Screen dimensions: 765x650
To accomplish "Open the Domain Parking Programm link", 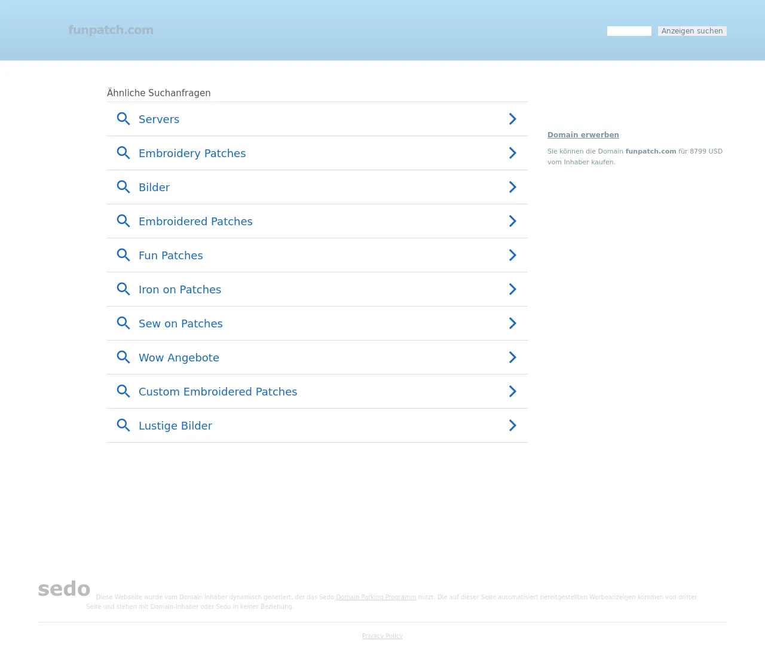I will (x=376, y=597).
